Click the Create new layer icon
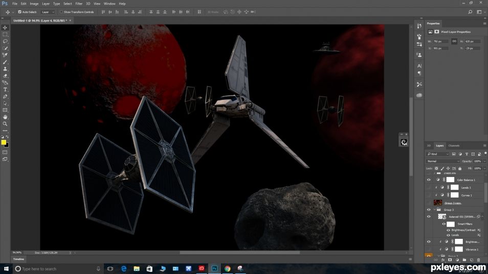 472,260
